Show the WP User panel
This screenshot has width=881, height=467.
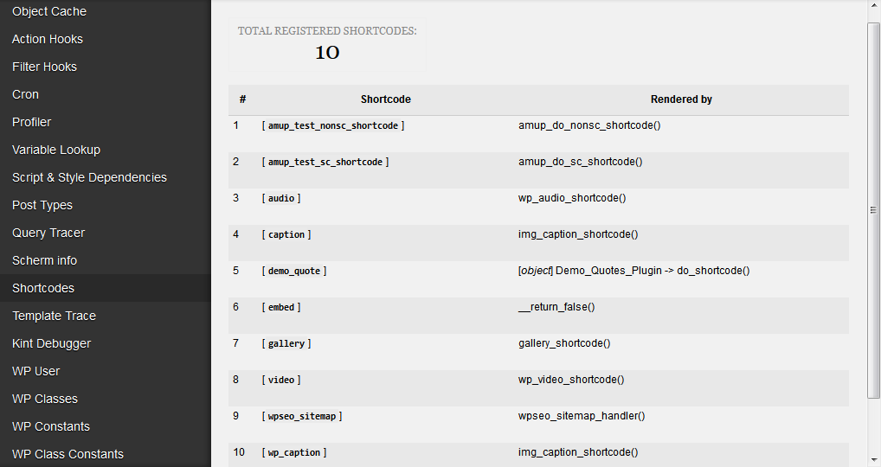coord(36,371)
